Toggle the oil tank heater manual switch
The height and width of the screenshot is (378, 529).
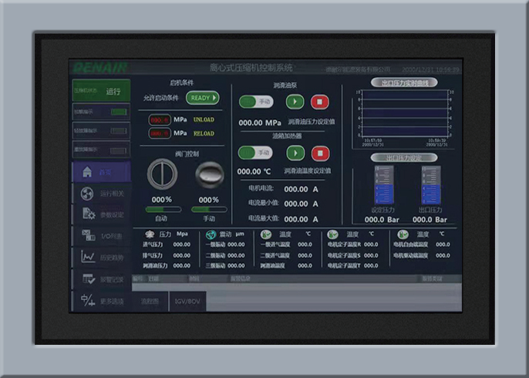point(257,153)
